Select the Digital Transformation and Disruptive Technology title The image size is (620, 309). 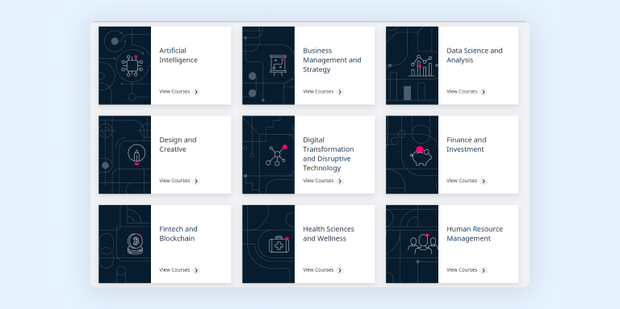pos(329,154)
